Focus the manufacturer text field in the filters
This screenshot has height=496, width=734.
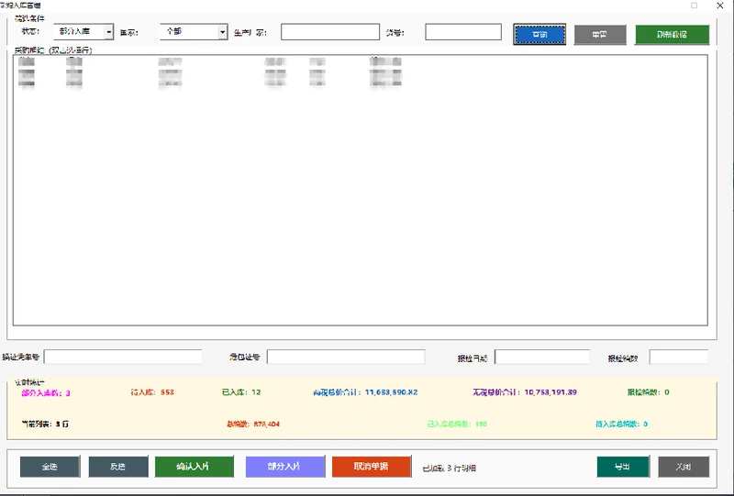[330, 32]
